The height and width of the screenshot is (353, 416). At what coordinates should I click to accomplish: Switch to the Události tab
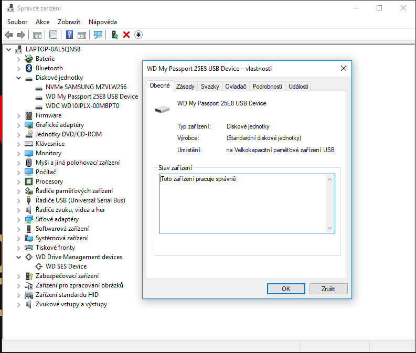pos(298,87)
